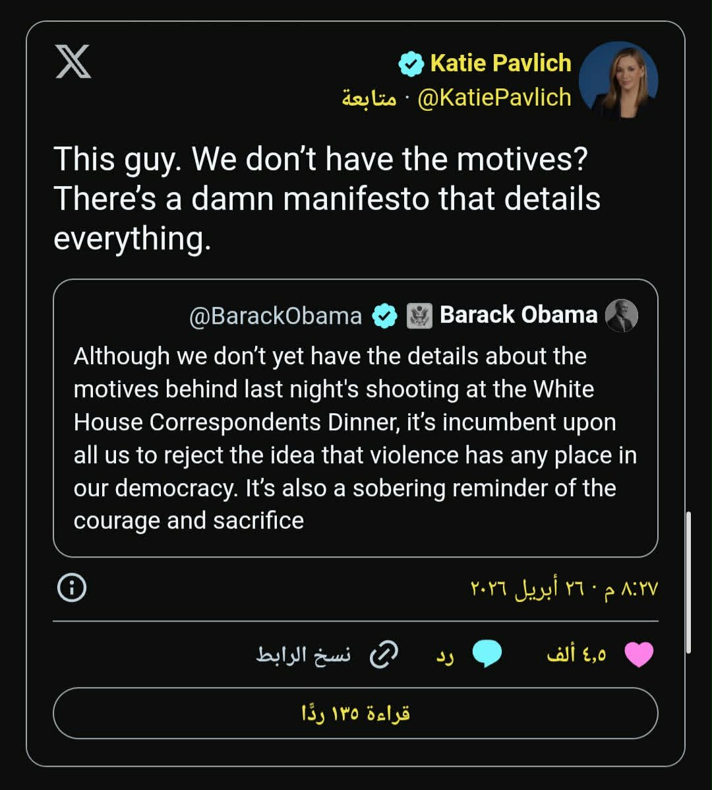Click Katie Pavlich's blue verified badge
Image resolution: width=712 pixels, height=790 pixels.
[411, 64]
